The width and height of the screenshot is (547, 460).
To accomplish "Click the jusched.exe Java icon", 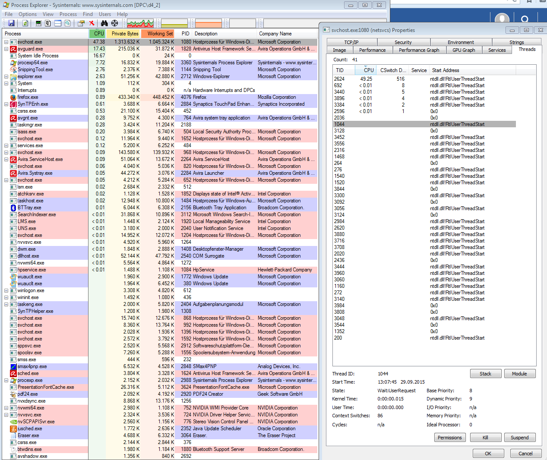I will (13, 428).
